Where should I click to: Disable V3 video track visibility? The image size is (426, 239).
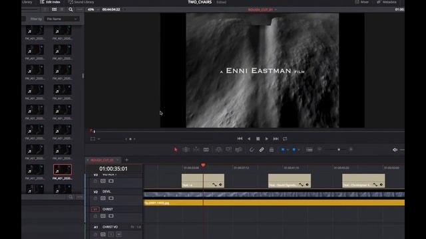pyautogui.click(x=111, y=181)
